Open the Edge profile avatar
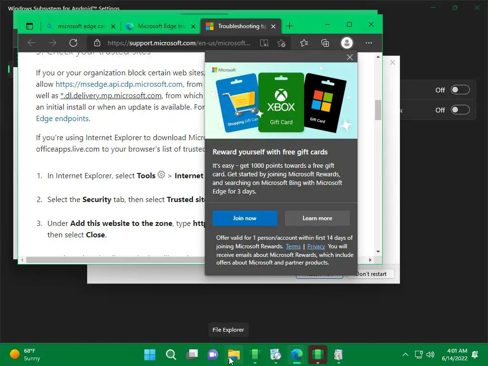 coord(347,43)
